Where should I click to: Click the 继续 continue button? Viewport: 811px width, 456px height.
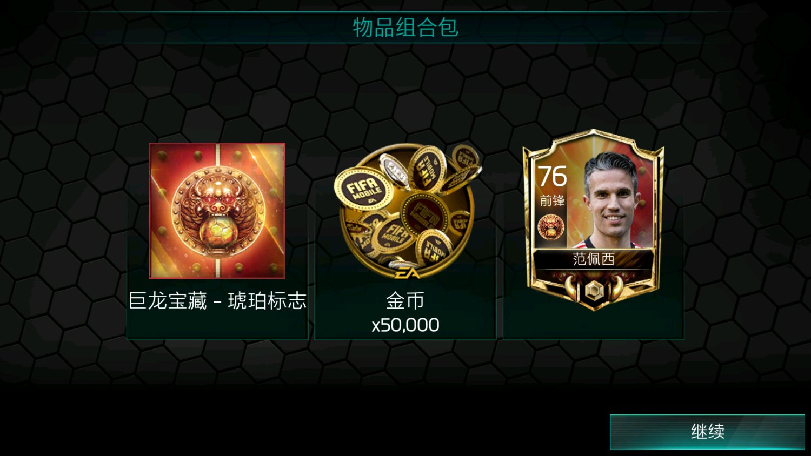(x=707, y=432)
